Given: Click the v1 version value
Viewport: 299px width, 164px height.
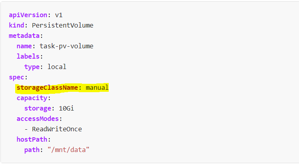Looking at the screenshot, I should coord(59,15).
